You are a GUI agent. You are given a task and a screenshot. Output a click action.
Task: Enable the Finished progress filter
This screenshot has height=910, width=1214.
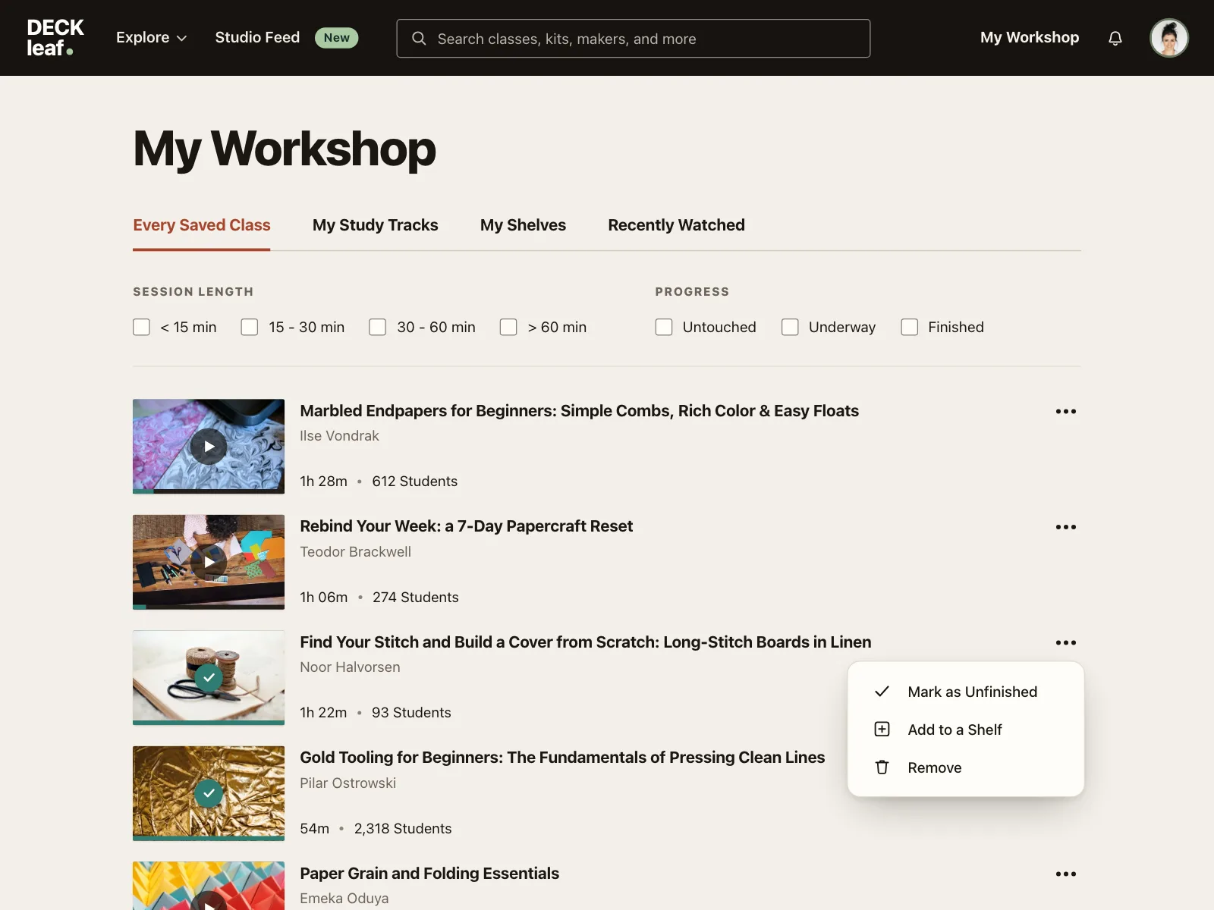(x=910, y=327)
